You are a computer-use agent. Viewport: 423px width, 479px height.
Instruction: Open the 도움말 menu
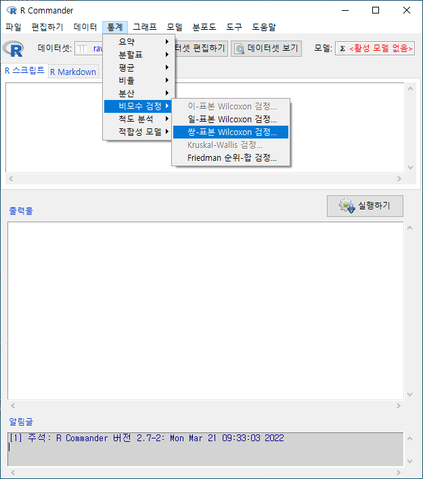pos(263,27)
